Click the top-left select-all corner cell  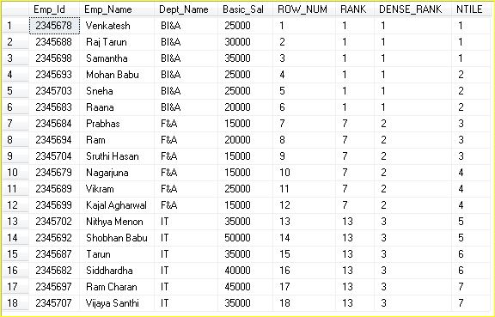tap(15, 9)
